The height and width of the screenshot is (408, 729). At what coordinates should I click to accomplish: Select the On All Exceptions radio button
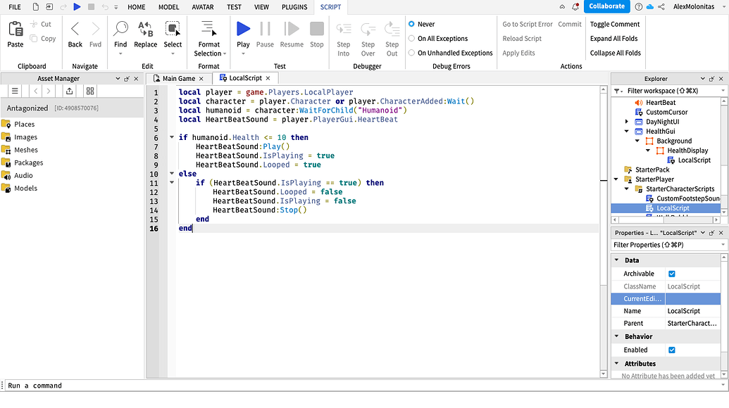coord(412,39)
